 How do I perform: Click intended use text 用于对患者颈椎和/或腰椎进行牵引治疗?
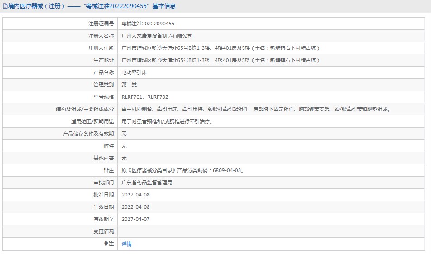tap(168, 121)
